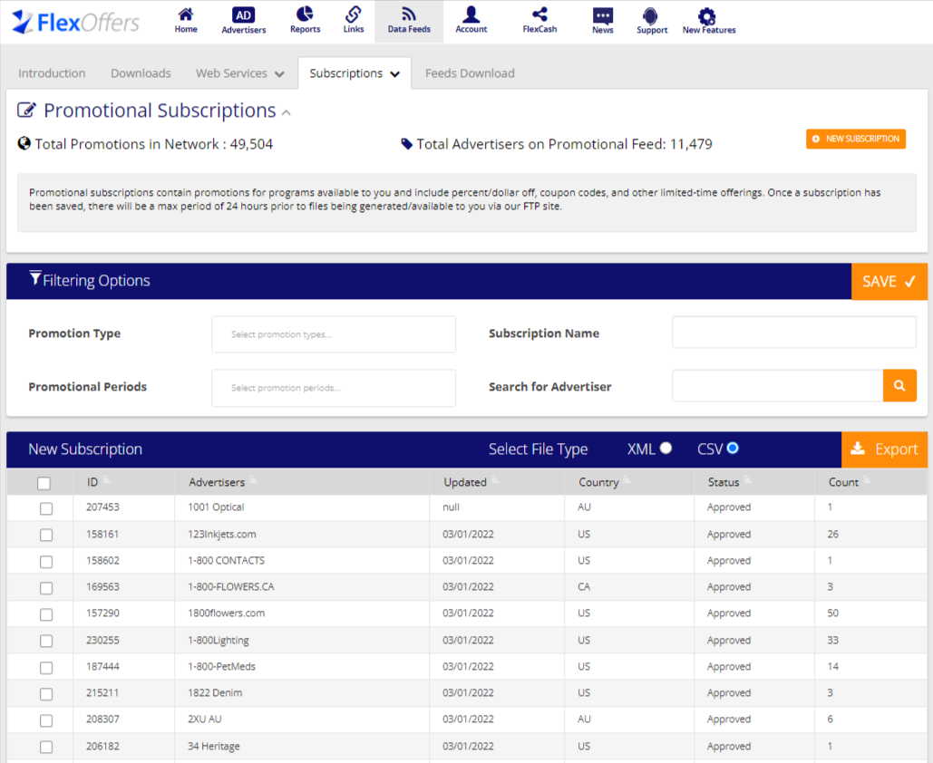This screenshot has height=763, width=933.
Task: Click the globe icon beside Total Promotions
Action: 24,143
